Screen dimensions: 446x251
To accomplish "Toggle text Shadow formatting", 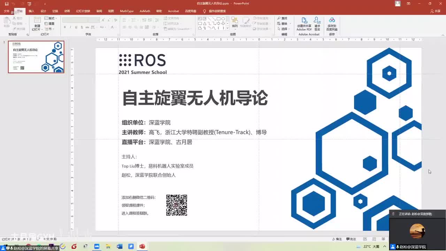I will (x=82, y=28).
